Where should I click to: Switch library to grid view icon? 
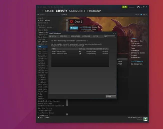coord(146,15)
